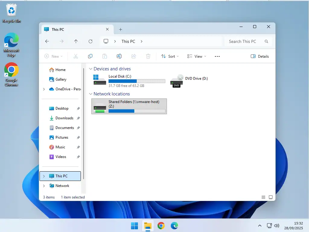309x232 pixels.
Task: Click chevron before This PC in address bar
Action: coord(115,41)
